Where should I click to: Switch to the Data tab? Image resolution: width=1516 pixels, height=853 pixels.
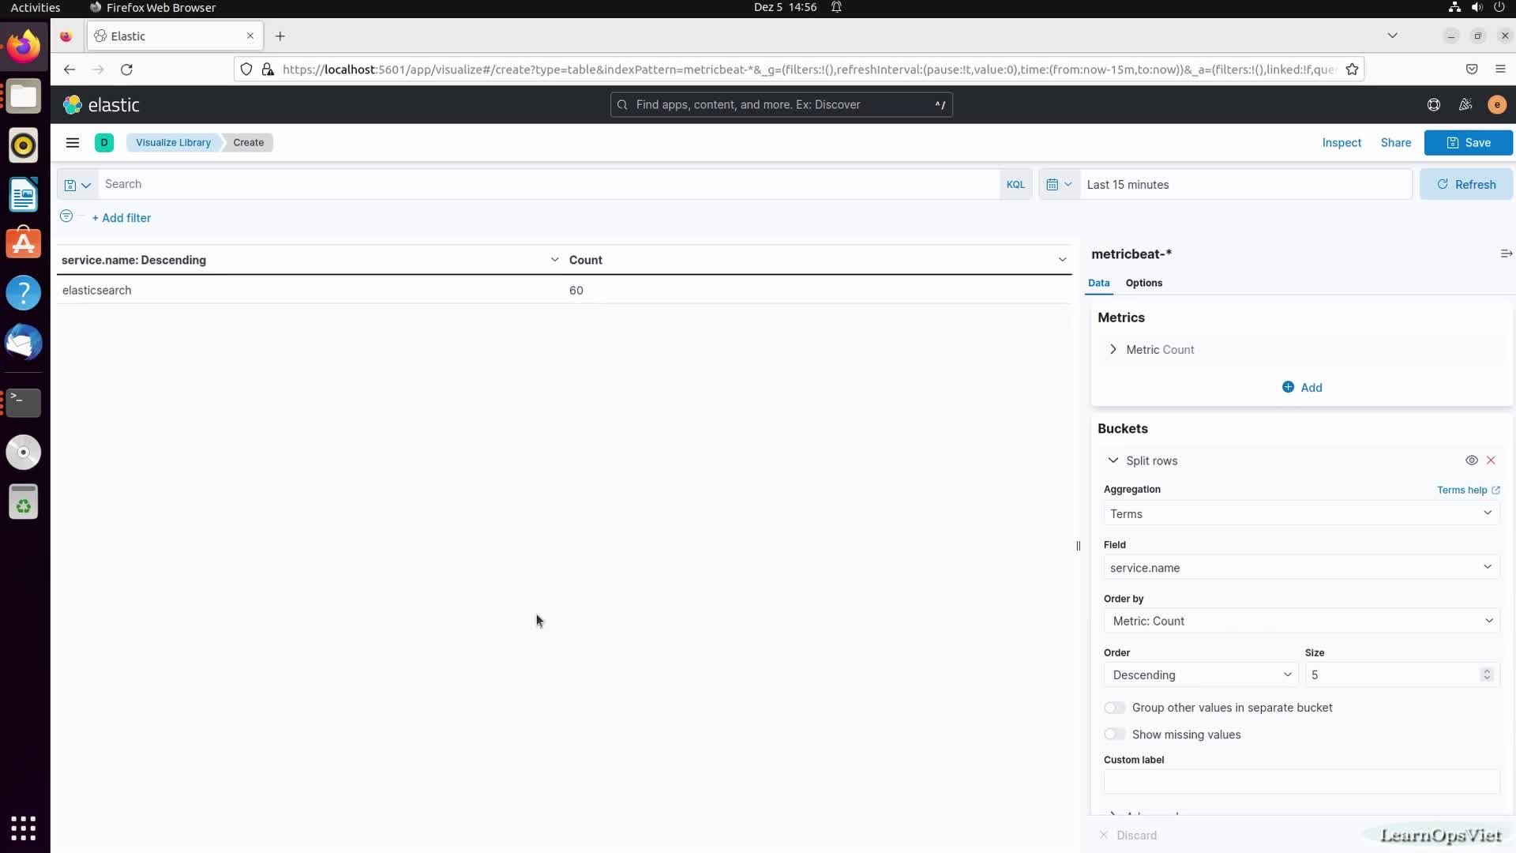pos(1098,282)
